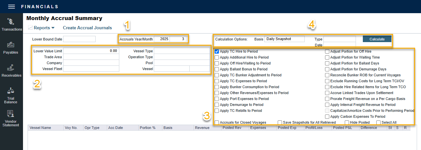The height and width of the screenshot is (150, 421).
Task: Click the Vessel Type selection field
Action: pos(181,51)
